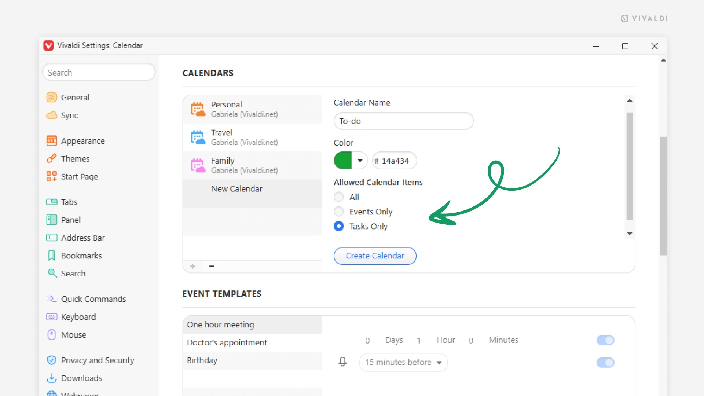Image resolution: width=704 pixels, height=396 pixels.
Task: Click the minus remove calendar icon
Action: 212,266
